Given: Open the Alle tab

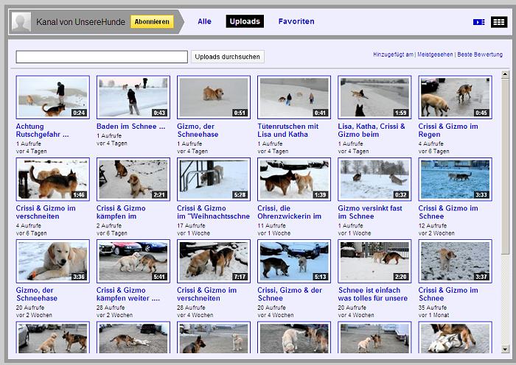Looking at the screenshot, I should pyautogui.click(x=204, y=21).
